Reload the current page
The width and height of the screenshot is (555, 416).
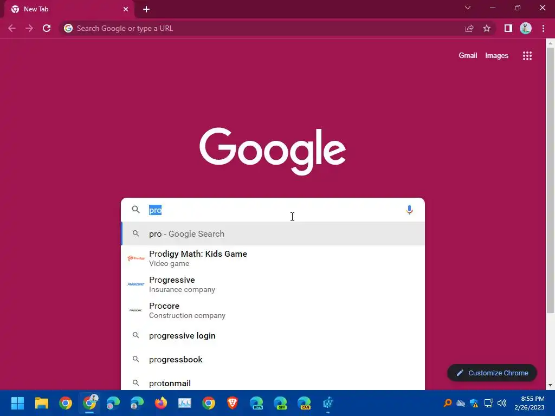pos(47,28)
